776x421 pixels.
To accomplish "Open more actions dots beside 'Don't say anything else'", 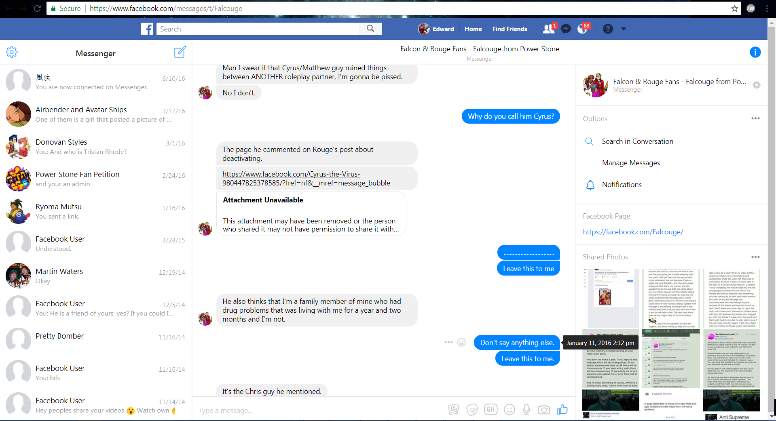I will click(448, 342).
